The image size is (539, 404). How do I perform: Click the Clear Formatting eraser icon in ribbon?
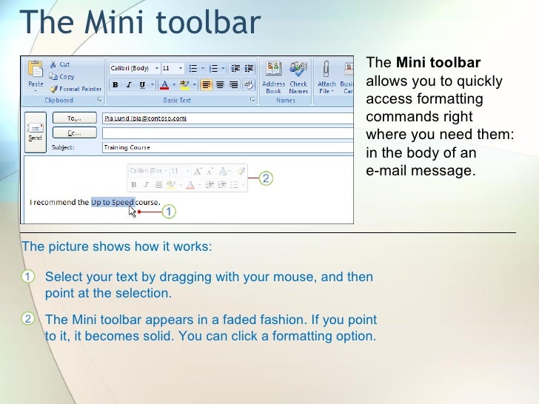[249, 84]
